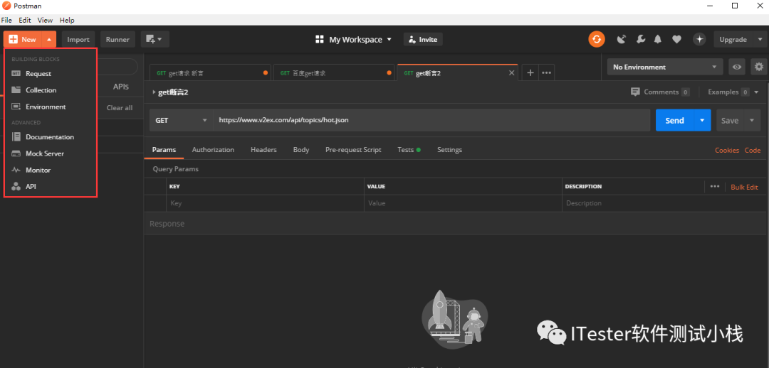This screenshot has height=368, width=769.
Task: Close the 'get断言2' tab
Action: click(511, 73)
